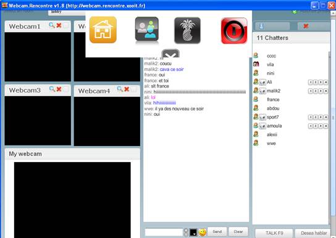This screenshot has height=238, width=336.
Task: Click the webcam icon beside amoula
Action: pos(262,126)
